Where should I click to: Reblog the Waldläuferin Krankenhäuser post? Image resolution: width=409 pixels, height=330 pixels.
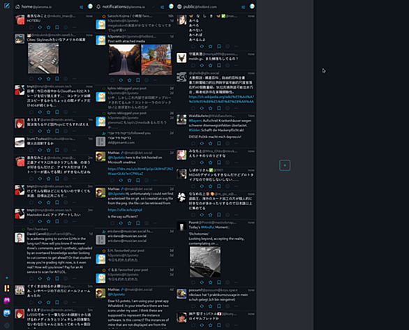point(202,143)
